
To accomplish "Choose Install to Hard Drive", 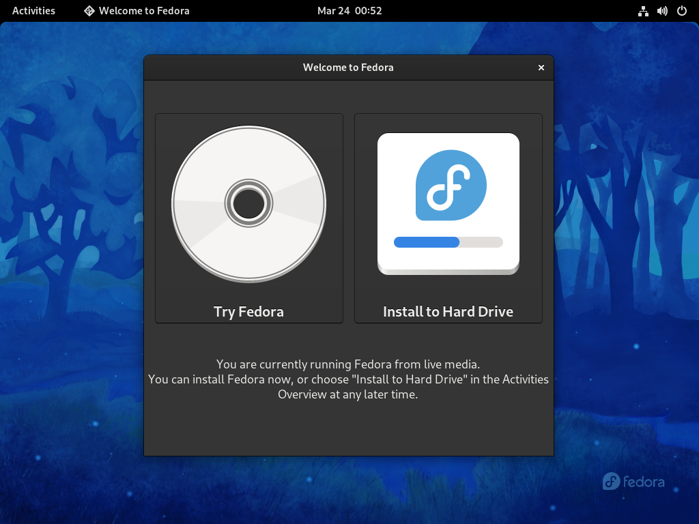I will point(448,218).
